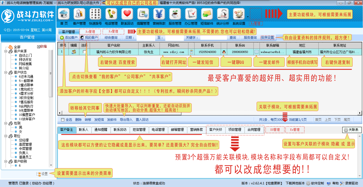Screen dimensions: 363x187
Task: Click the edit icon in row 1
Action: pos(74,52)
